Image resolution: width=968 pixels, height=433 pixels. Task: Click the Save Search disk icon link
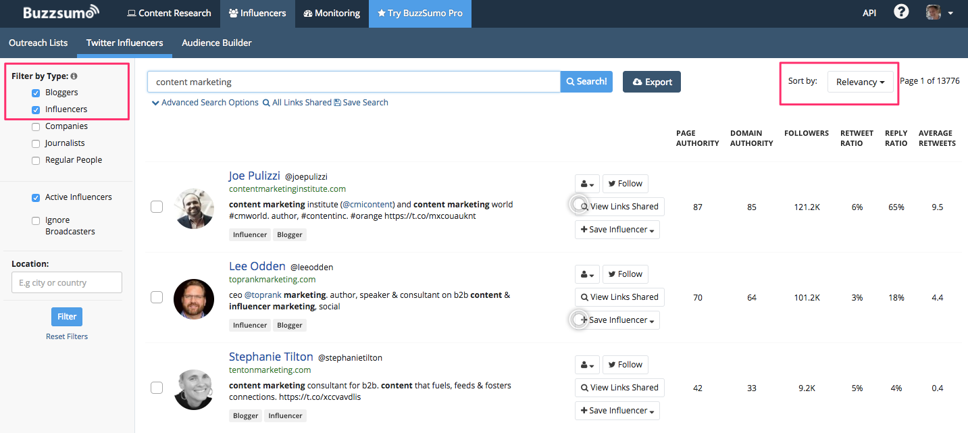pos(361,103)
